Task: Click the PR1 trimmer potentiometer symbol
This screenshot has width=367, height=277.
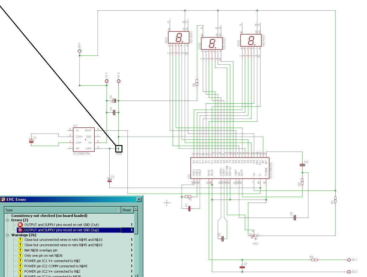Action: [254, 236]
